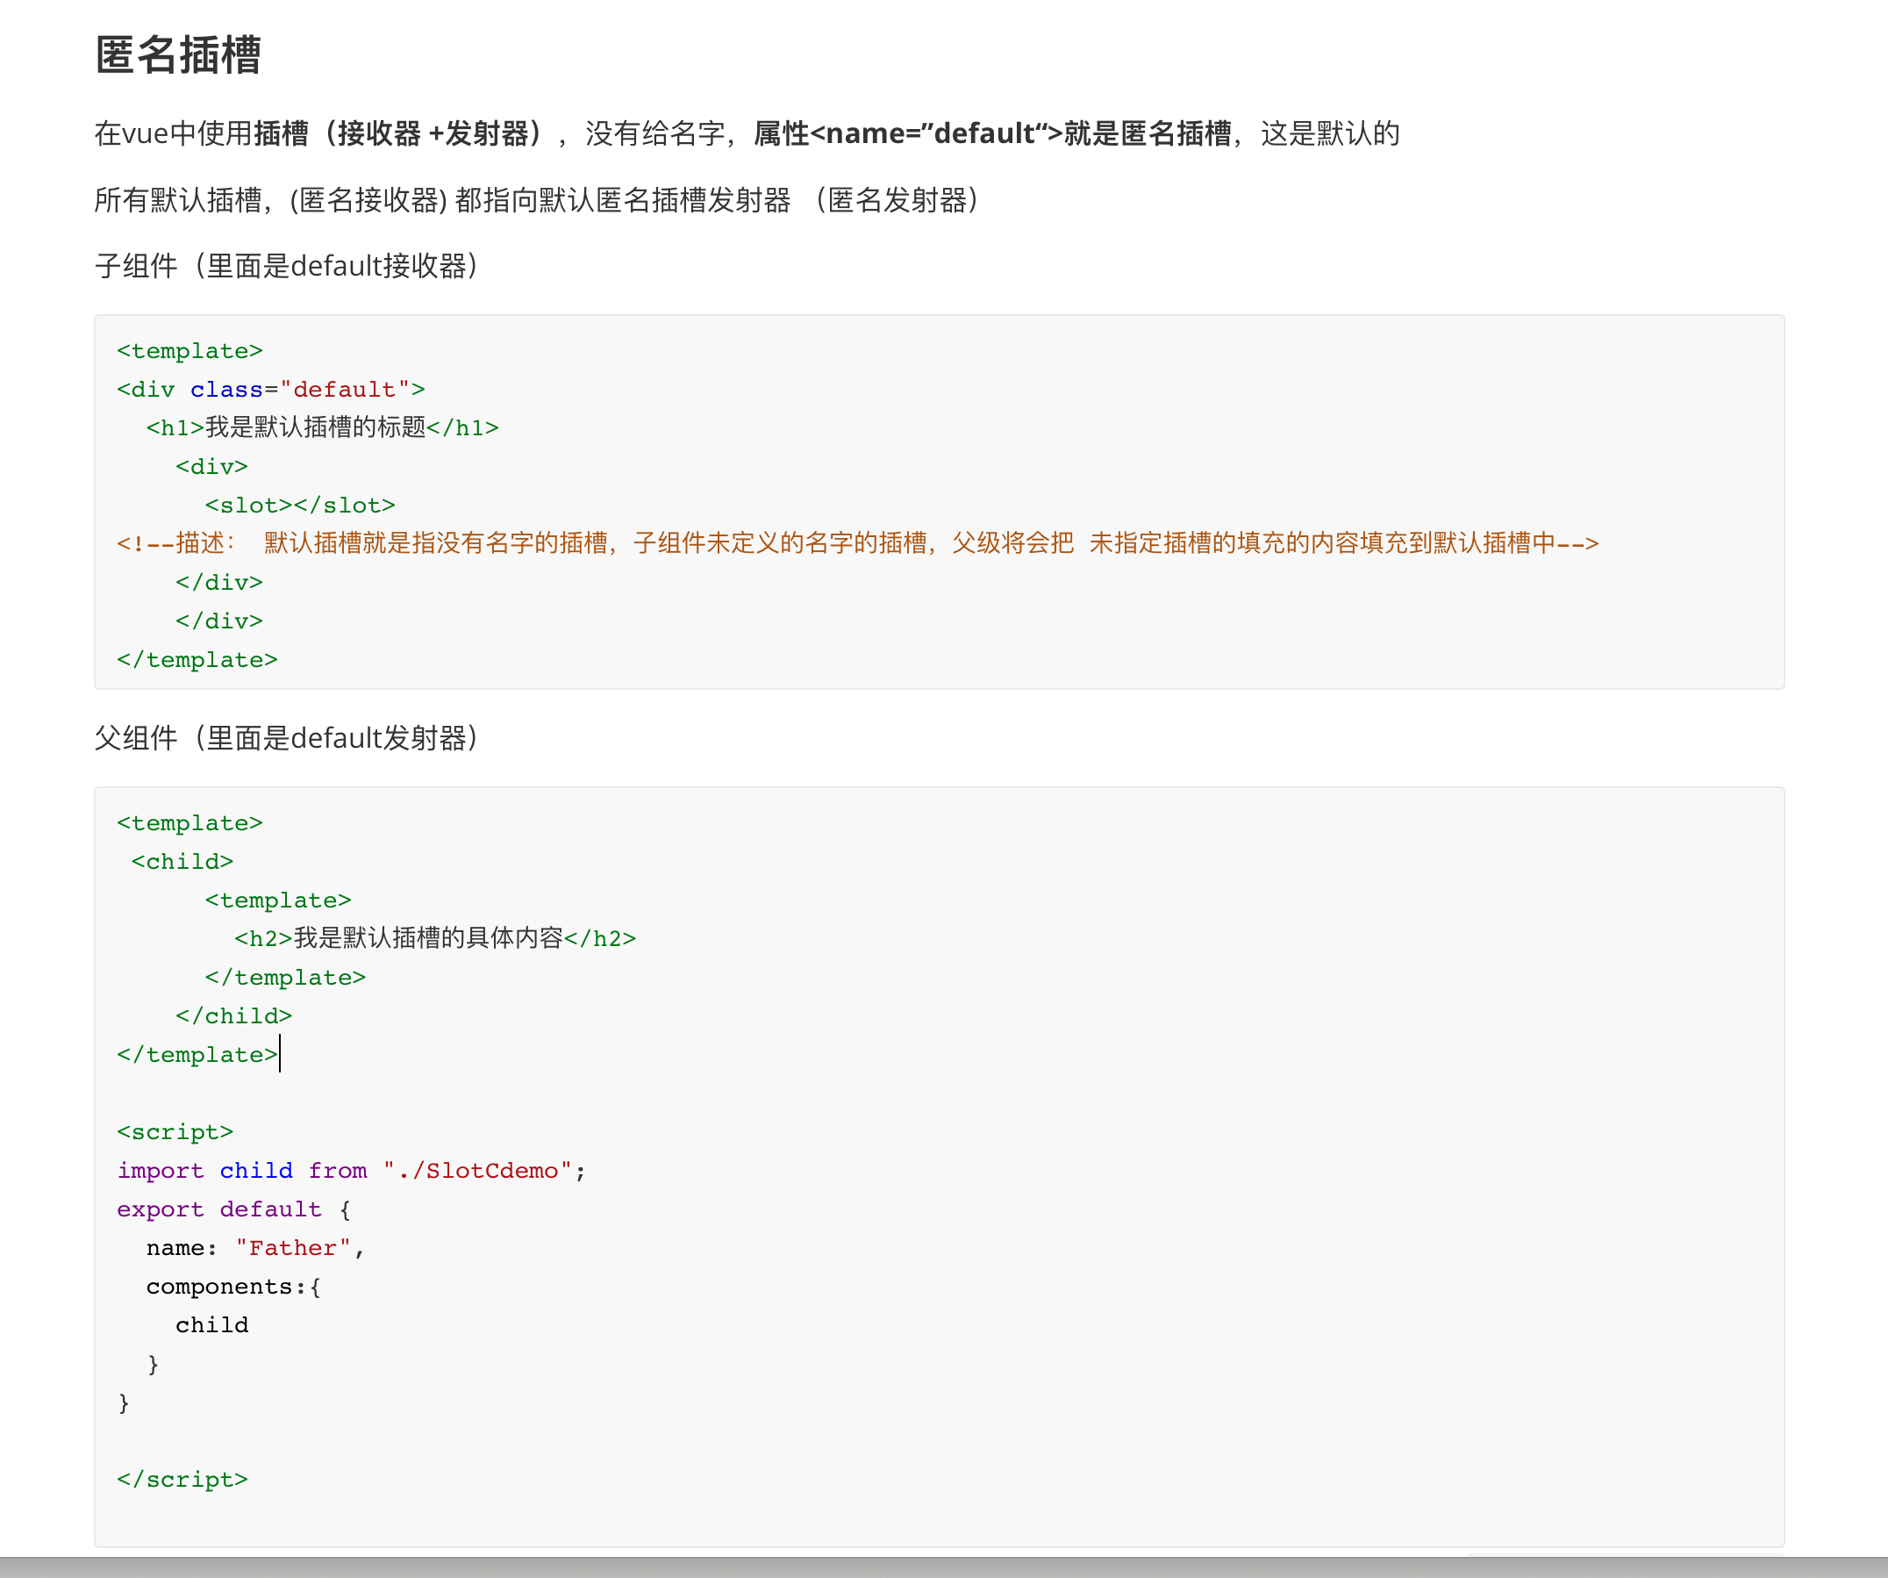Click the <slot></slot> code line

click(299, 506)
